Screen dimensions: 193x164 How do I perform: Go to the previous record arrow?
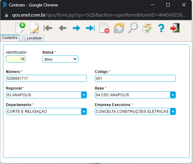click(63, 28)
